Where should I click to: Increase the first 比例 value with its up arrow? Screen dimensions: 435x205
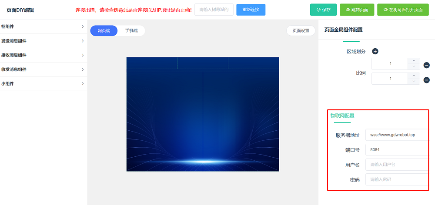pyautogui.click(x=414, y=61)
